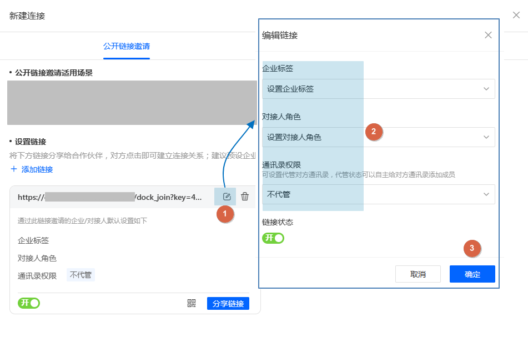Click the 取消 button
Screen dimensions: 528x337
tap(418, 274)
